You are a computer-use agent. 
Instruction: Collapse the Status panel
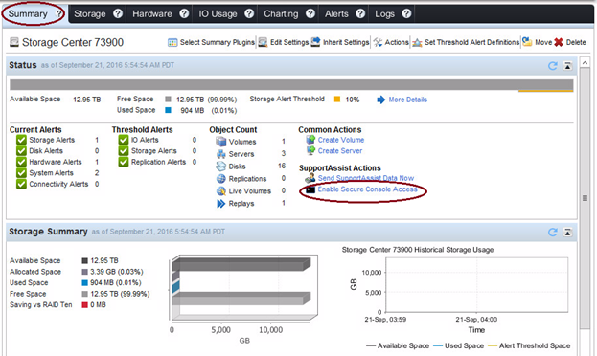(x=567, y=66)
